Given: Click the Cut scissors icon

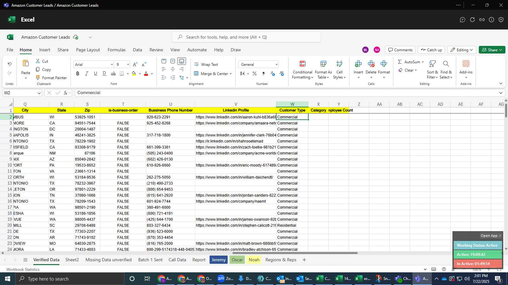Looking at the screenshot, I should point(38,61).
